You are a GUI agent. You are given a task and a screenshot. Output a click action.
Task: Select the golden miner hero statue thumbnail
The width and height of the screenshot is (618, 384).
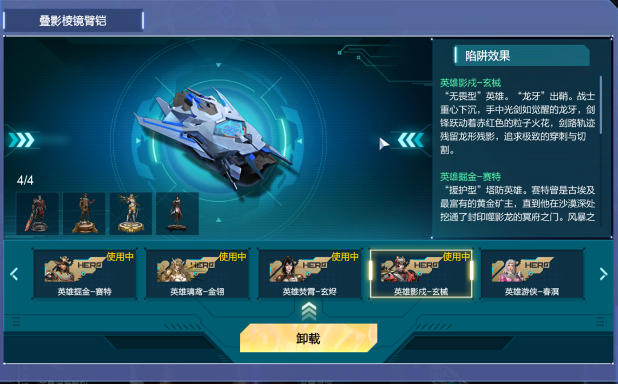pos(84,214)
